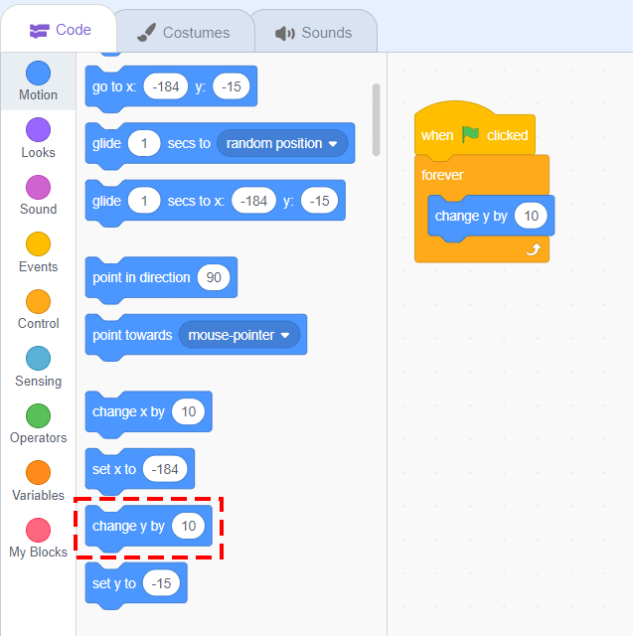Open the 'random position' dropdown

click(x=282, y=143)
